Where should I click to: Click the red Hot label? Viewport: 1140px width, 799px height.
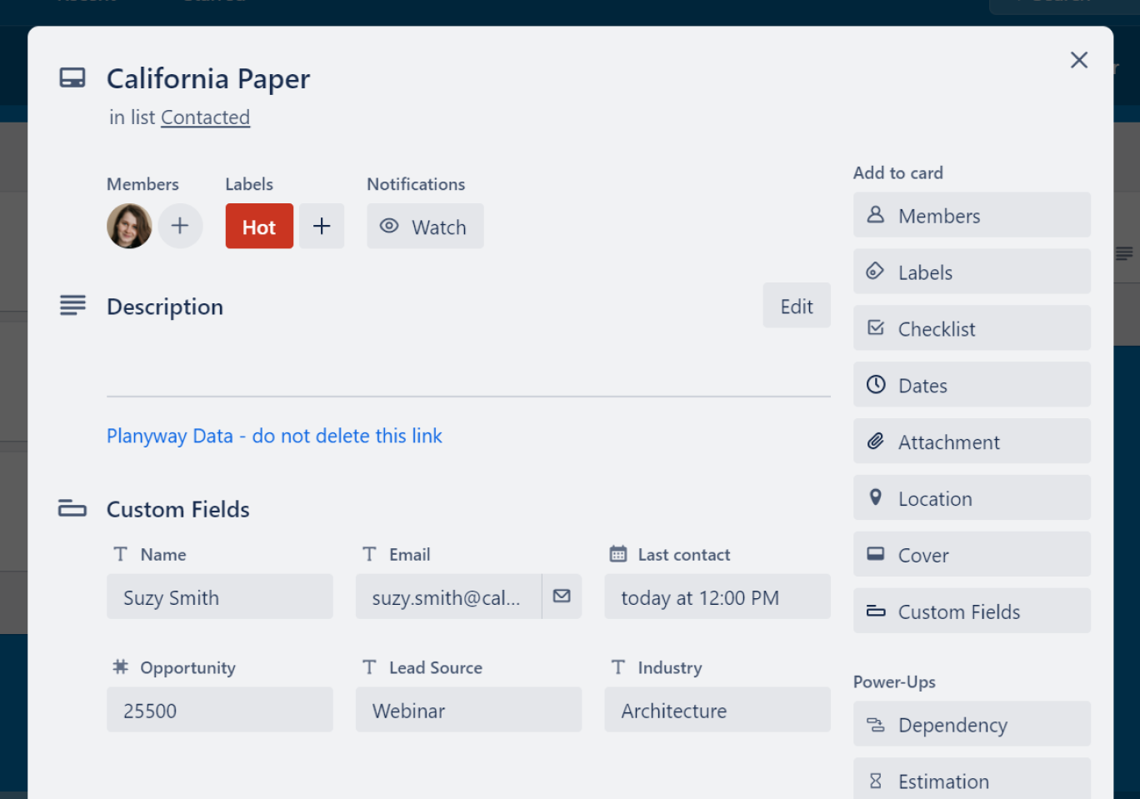[x=259, y=227]
